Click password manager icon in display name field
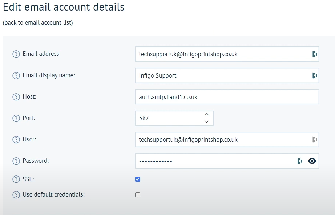This screenshot has height=215, width=335. (315, 75)
